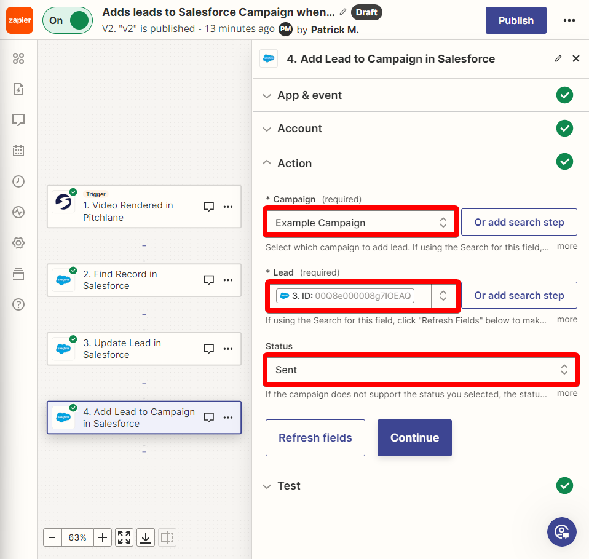Add a step after step 1 with plus
Viewport: 589px width, 559px height.
[x=144, y=246]
